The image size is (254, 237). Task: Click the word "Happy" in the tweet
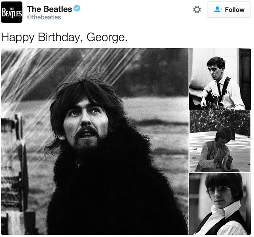coord(16,37)
